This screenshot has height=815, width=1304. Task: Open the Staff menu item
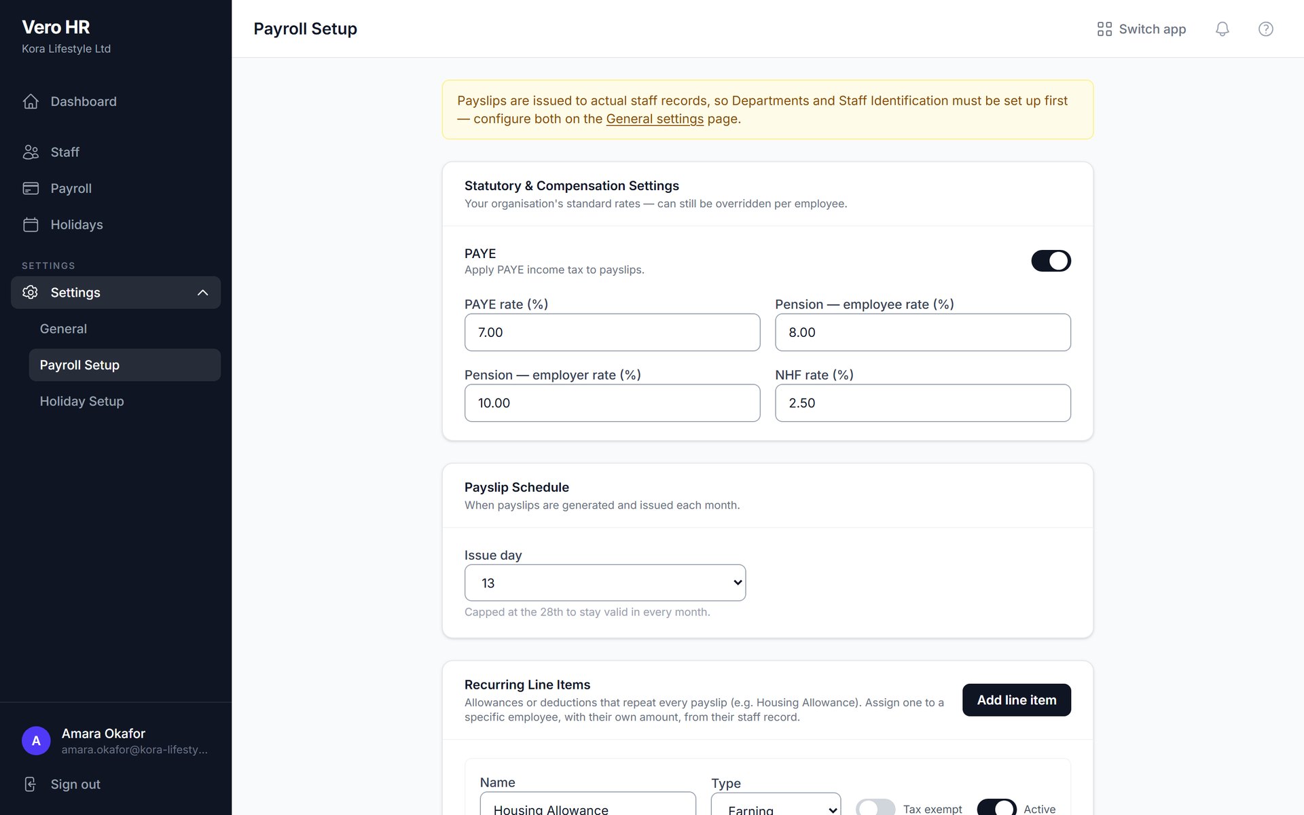(115, 152)
